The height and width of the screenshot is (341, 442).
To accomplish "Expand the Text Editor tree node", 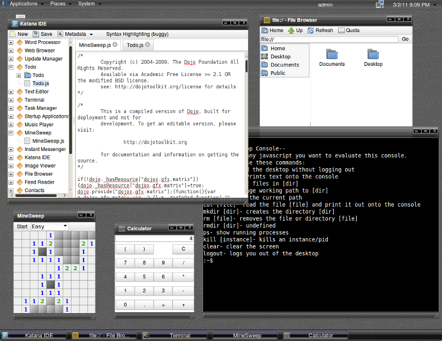I will tap(11, 92).
